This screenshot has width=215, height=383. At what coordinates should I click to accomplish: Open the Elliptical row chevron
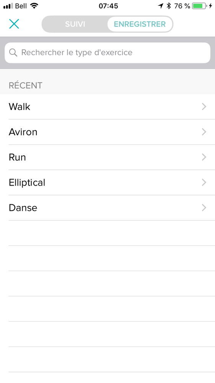(x=204, y=182)
